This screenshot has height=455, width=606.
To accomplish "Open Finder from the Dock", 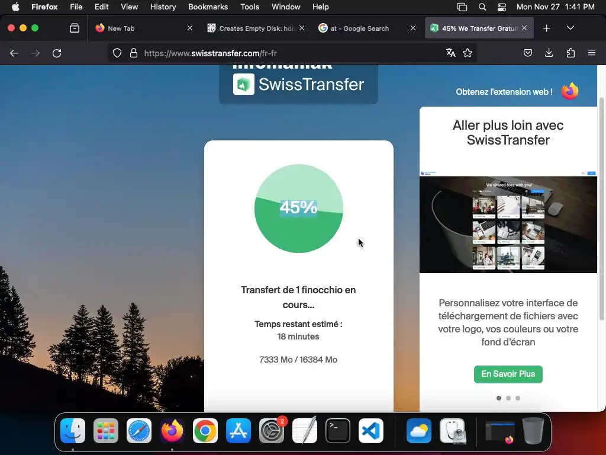I will click(73, 431).
